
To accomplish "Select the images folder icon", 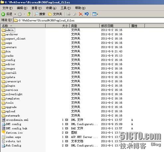I will click(4, 69).
